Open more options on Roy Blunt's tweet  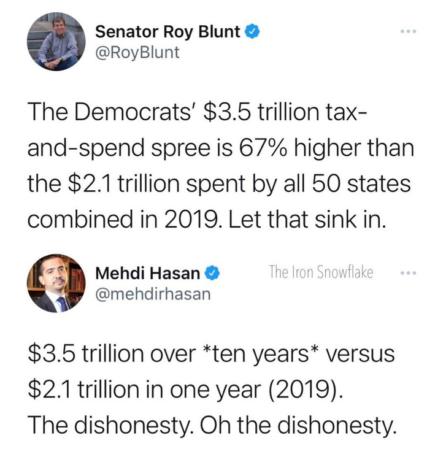click(409, 31)
